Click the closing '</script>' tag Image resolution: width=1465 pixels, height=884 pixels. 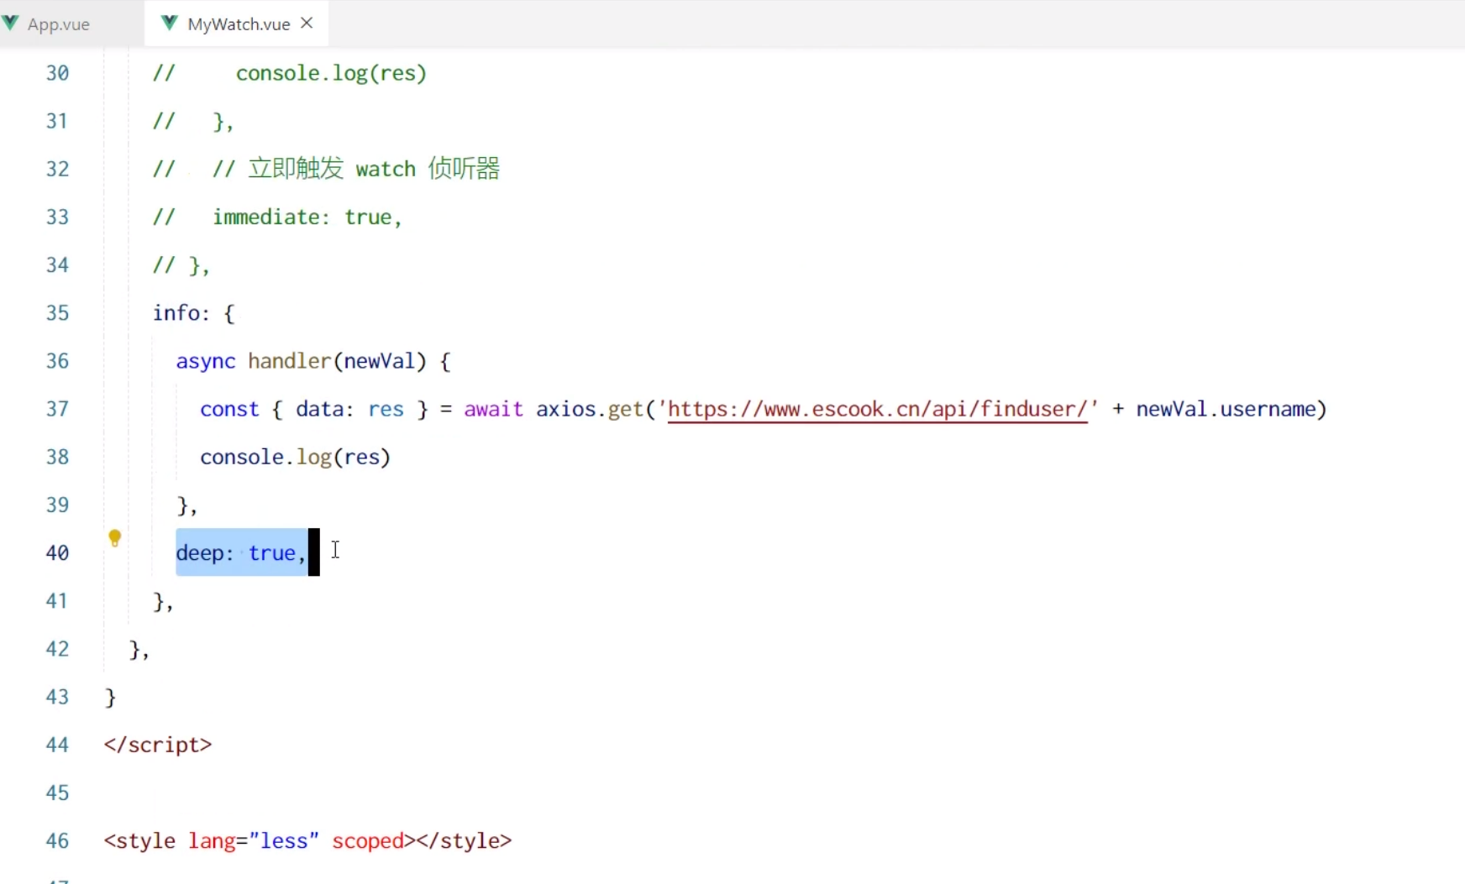click(x=158, y=745)
